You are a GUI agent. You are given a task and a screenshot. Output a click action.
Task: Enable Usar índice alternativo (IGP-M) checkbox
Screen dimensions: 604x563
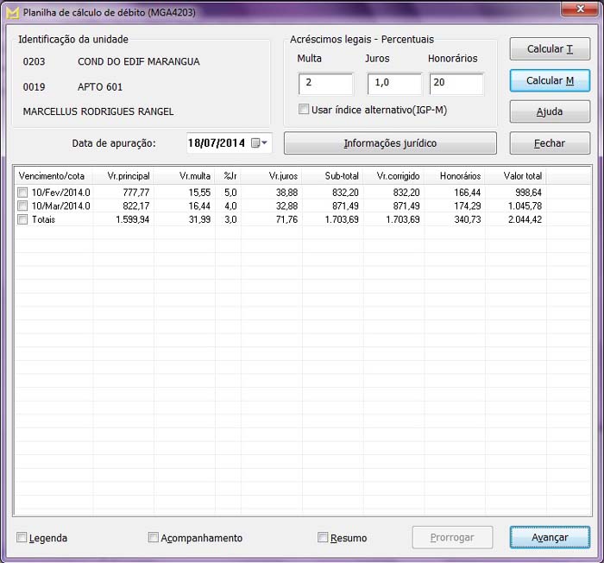tap(304, 110)
